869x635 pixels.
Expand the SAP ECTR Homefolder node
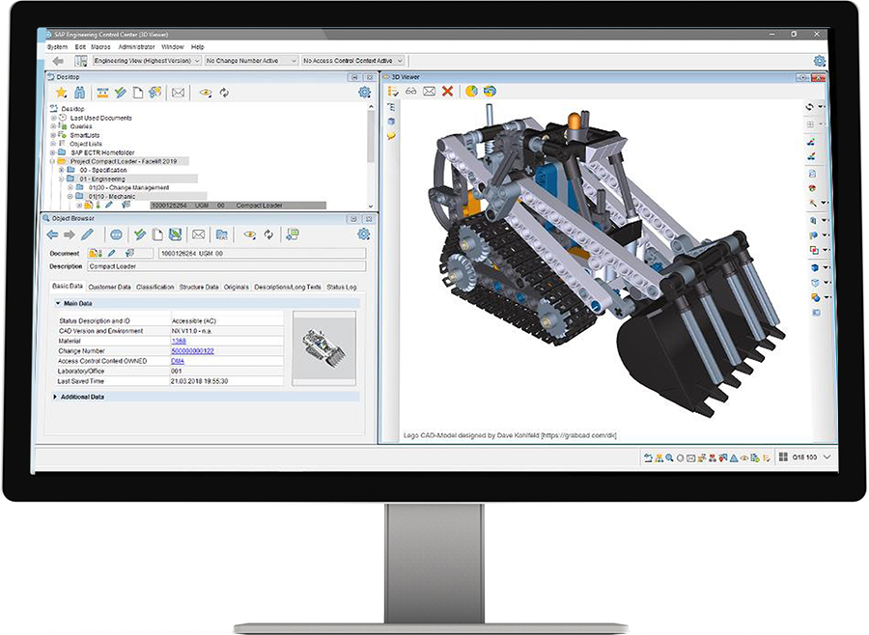pos(53,152)
